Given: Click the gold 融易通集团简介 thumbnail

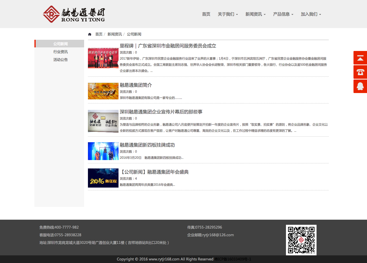Looking at the screenshot, I should (103, 91).
